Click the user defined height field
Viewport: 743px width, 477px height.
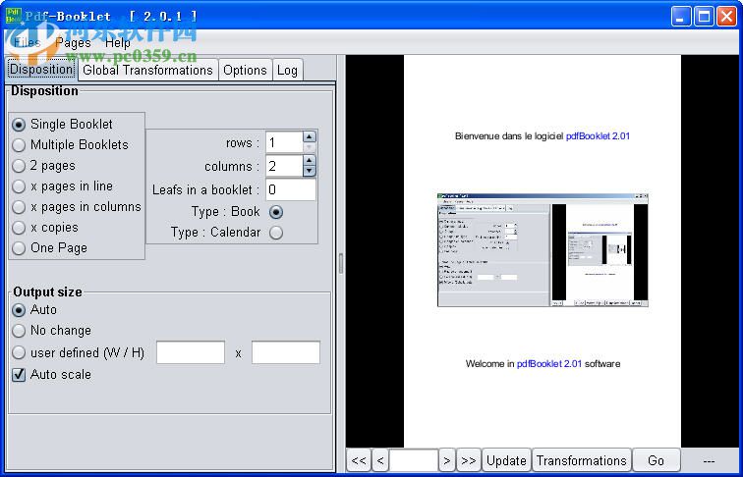(x=286, y=352)
